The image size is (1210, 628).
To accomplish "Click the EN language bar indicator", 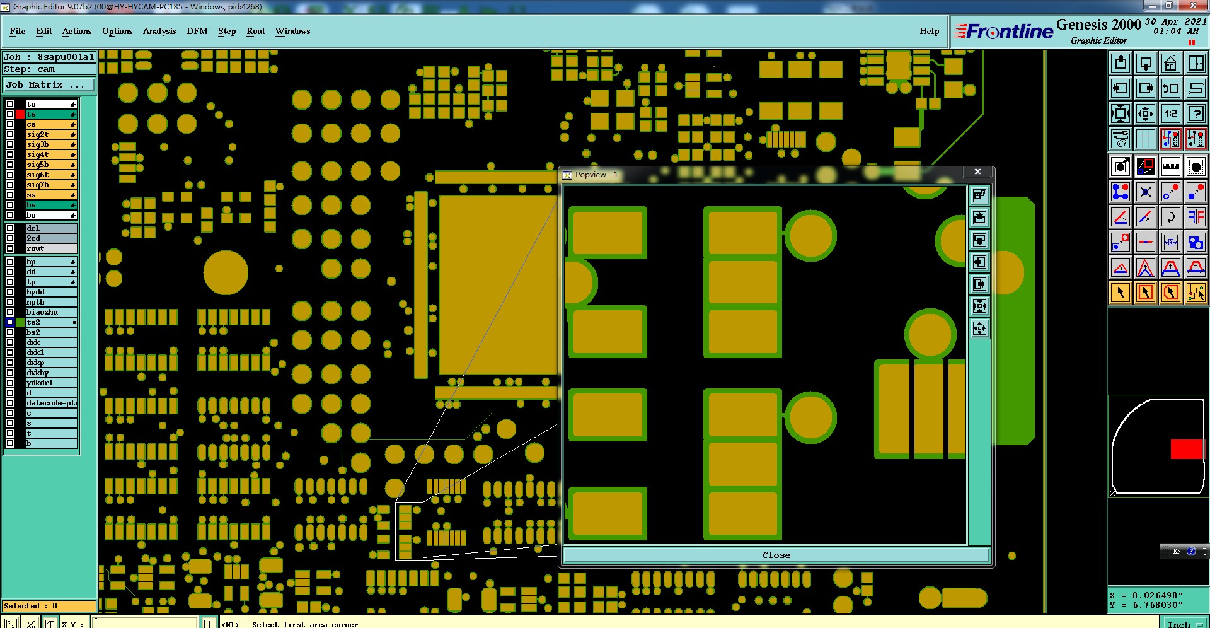I will click(x=1177, y=551).
